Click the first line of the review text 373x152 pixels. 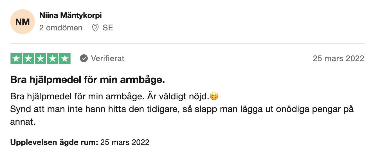coord(114,97)
